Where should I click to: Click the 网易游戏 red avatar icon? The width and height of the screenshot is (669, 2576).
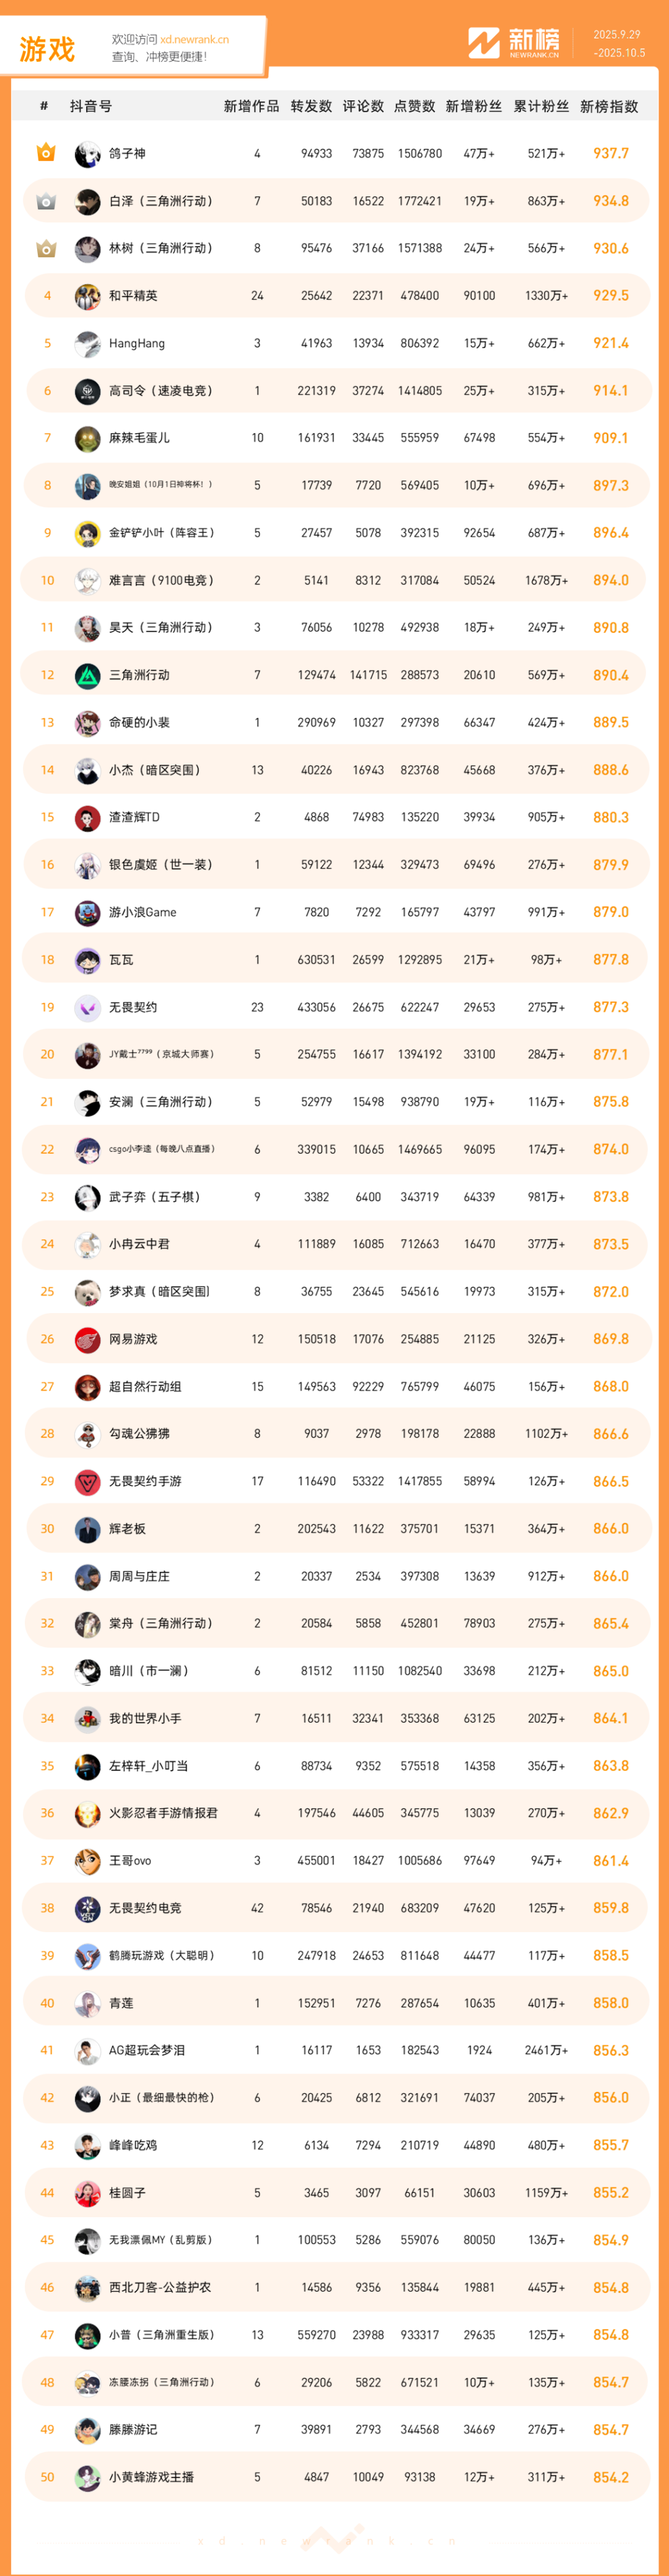coord(88,1339)
